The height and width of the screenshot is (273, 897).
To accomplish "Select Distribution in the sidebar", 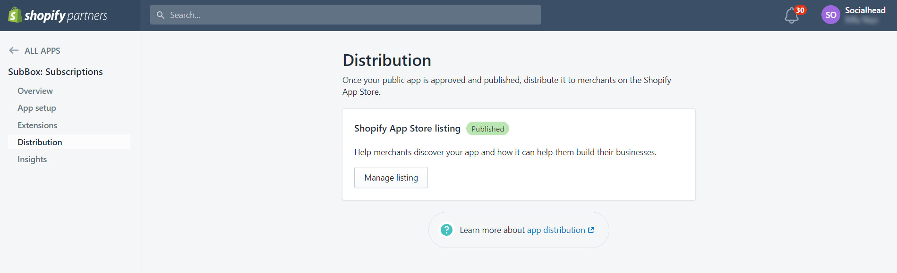I will point(69,142).
